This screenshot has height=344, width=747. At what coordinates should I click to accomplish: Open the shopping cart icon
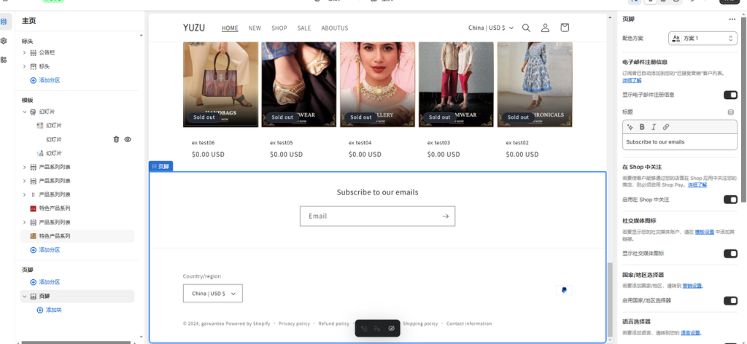point(565,28)
